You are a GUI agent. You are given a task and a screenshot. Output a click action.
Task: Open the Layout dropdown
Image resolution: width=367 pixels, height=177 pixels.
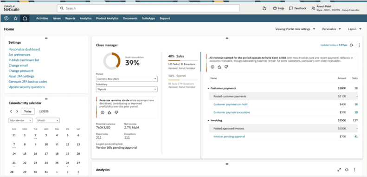355,29
